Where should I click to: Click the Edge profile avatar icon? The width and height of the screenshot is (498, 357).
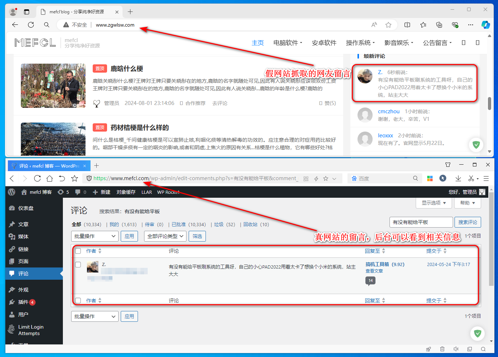pos(13,12)
